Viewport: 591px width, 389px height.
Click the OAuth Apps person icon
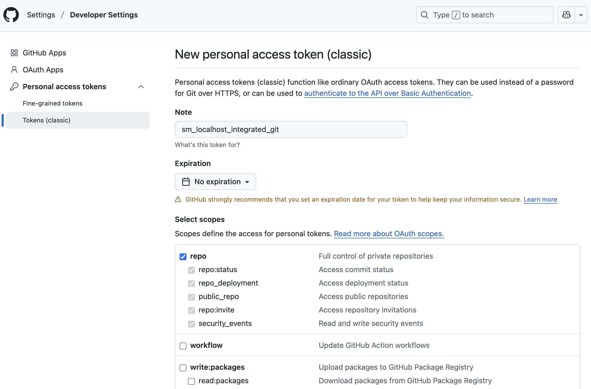coord(14,69)
